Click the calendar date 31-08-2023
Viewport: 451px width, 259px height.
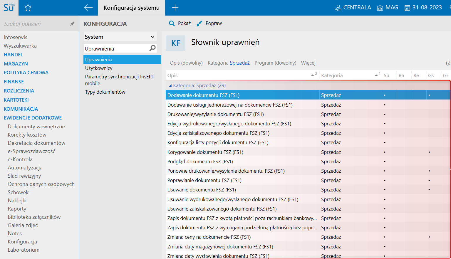tap(423, 8)
